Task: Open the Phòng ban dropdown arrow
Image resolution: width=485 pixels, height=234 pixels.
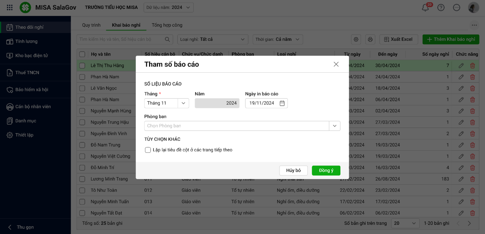Action: pyautogui.click(x=334, y=126)
